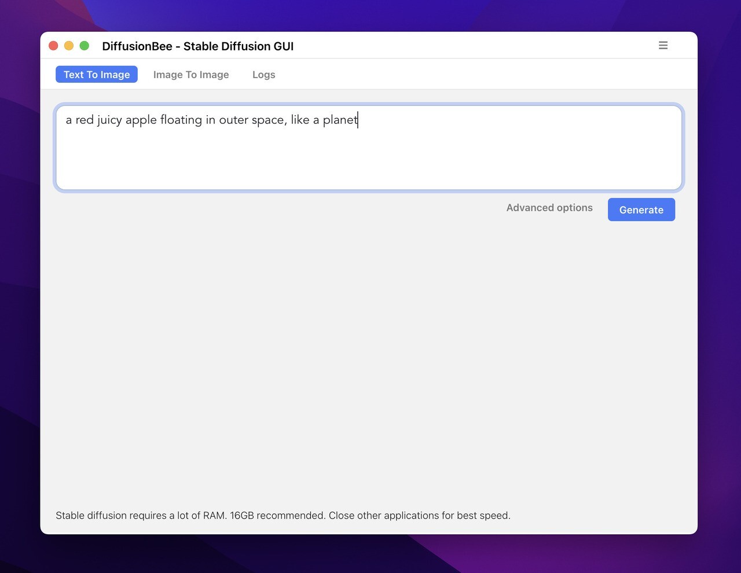Click Generate to create the image
This screenshot has height=573, width=741.
[641, 210]
